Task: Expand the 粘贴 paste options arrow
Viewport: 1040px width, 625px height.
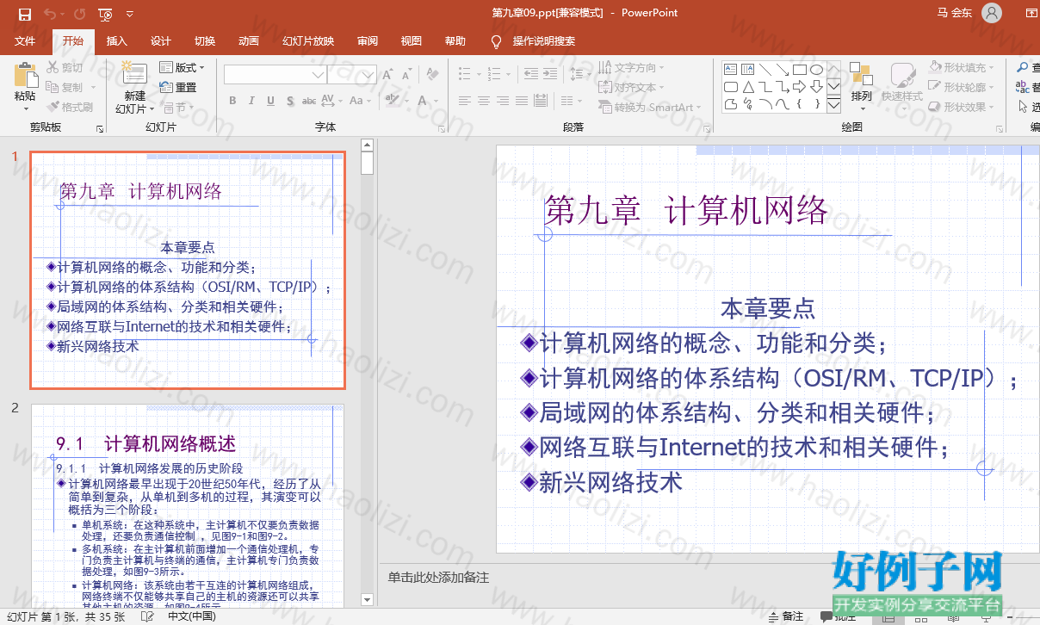Action: coord(25,109)
